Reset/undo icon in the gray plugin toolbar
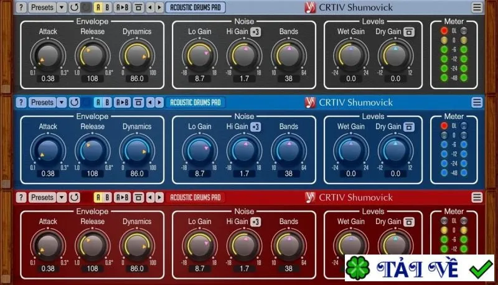This screenshot has height=285, width=498. click(74, 7)
